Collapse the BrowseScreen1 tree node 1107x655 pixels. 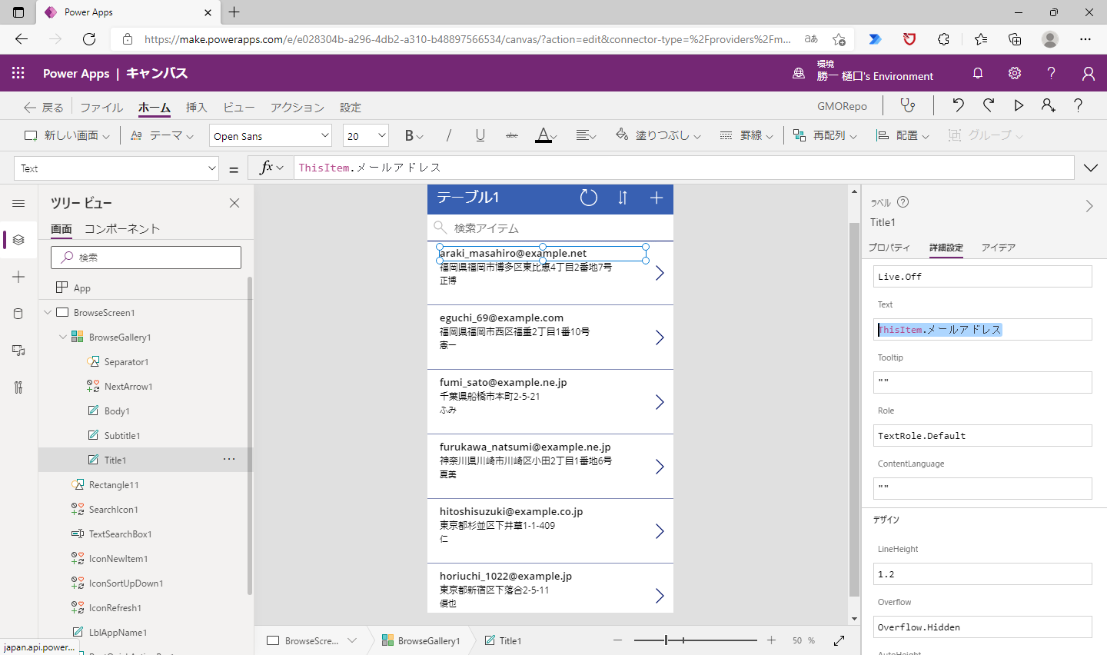coord(48,312)
